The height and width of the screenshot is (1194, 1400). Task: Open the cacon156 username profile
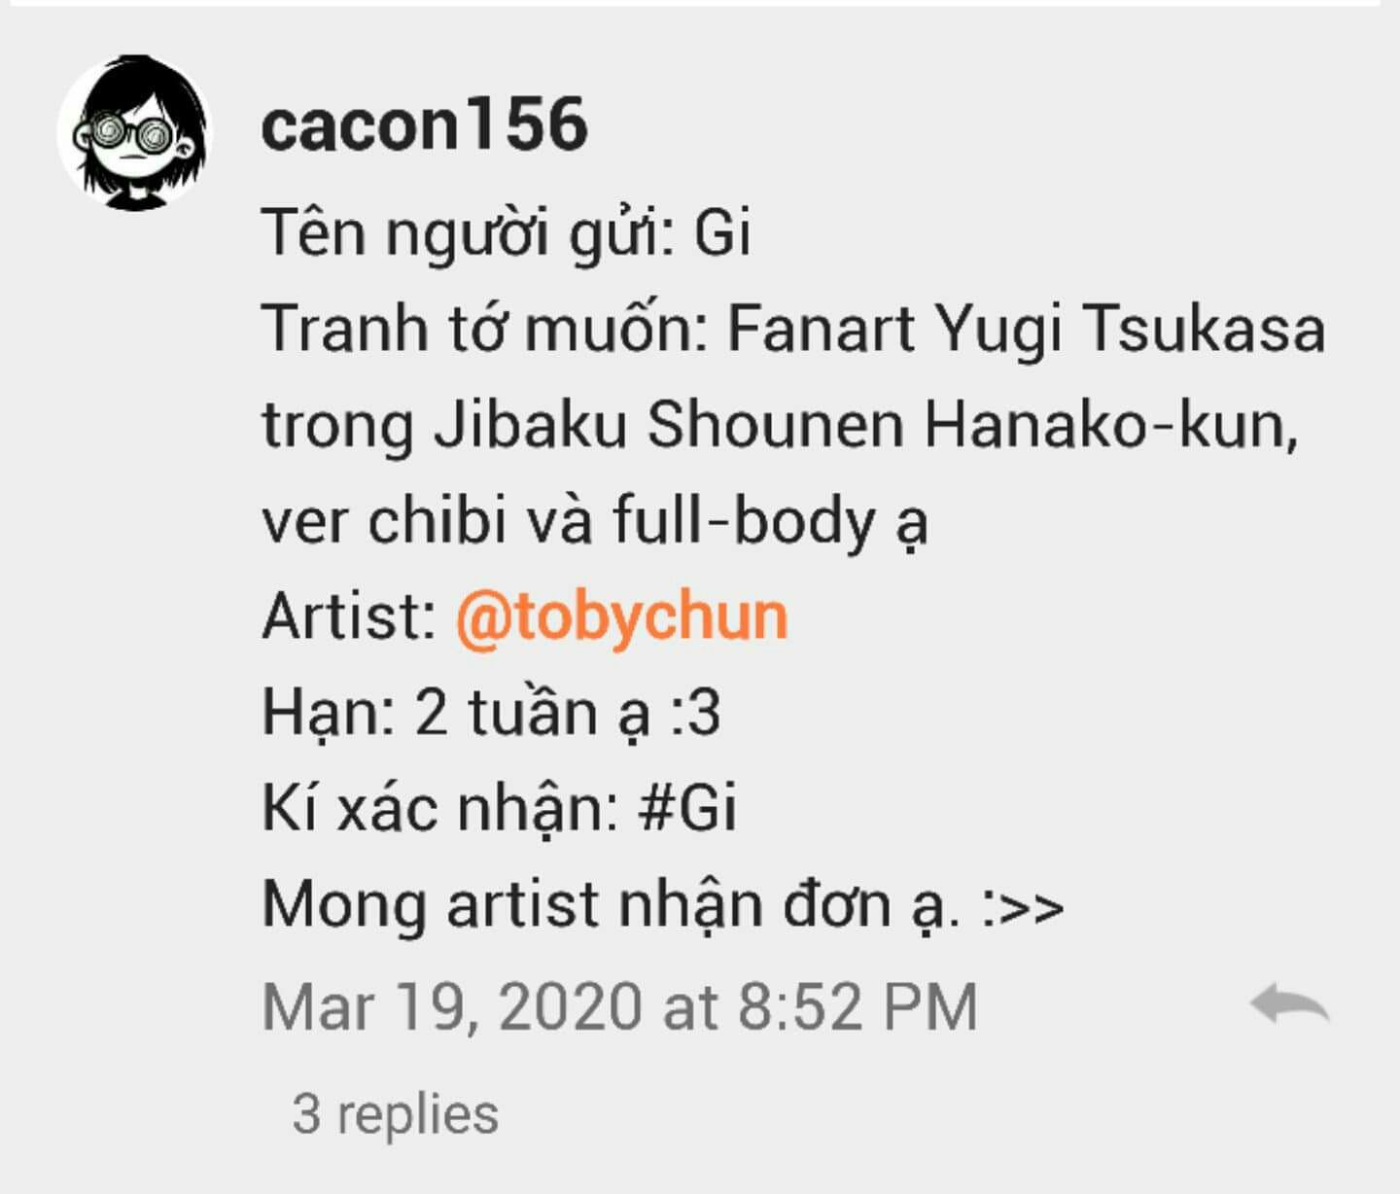425,124
